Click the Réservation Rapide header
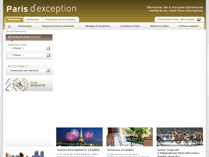The image size is (209, 157). pos(29,37)
